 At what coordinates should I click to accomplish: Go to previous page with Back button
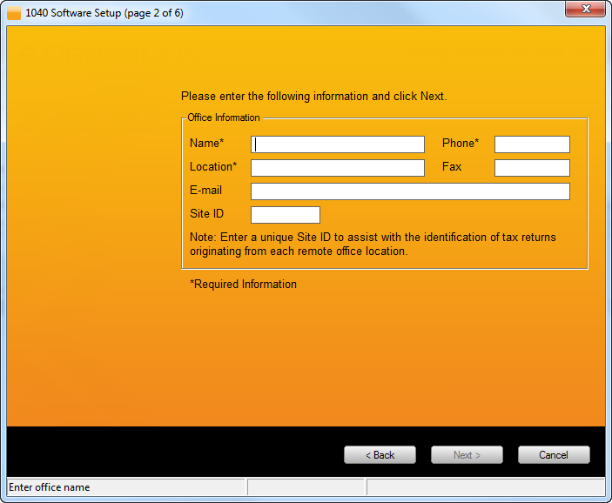click(x=380, y=455)
